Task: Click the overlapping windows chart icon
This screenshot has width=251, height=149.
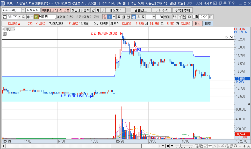Action: 201,146
